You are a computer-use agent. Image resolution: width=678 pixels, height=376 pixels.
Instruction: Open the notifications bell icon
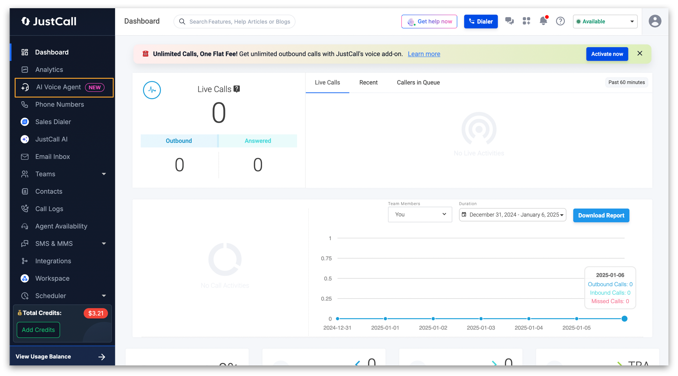(543, 21)
